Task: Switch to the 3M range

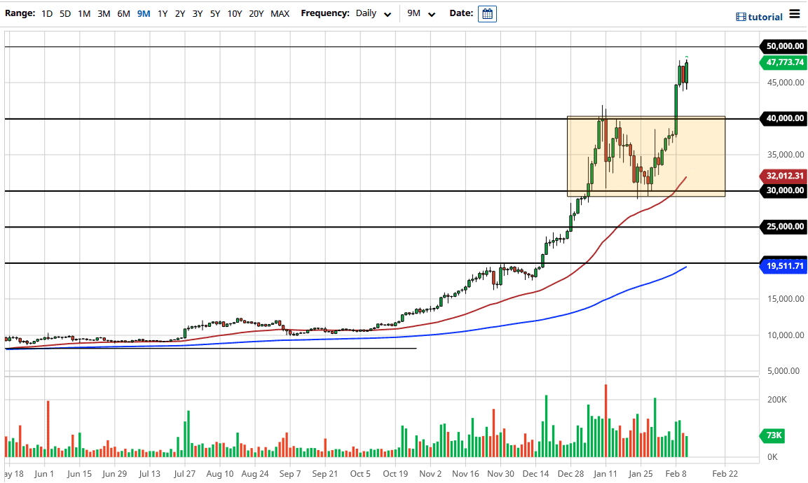Action: pos(103,13)
